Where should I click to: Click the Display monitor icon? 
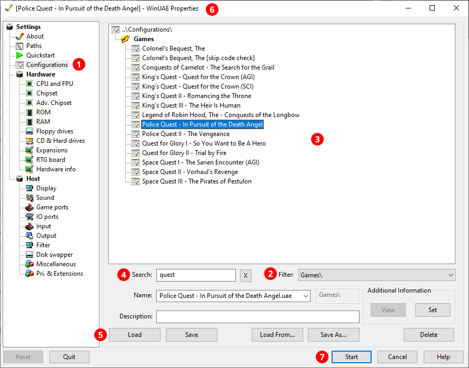tap(29, 188)
